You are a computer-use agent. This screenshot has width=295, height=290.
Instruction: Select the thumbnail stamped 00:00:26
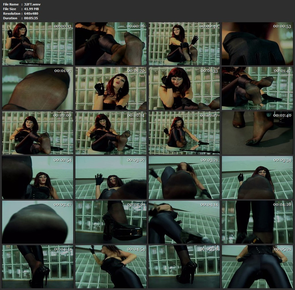click(x=111, y=44)
